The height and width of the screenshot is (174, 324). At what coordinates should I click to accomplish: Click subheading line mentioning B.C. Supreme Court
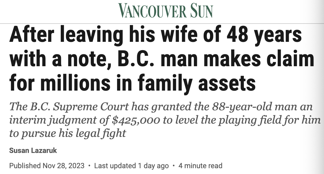point(161,107)
